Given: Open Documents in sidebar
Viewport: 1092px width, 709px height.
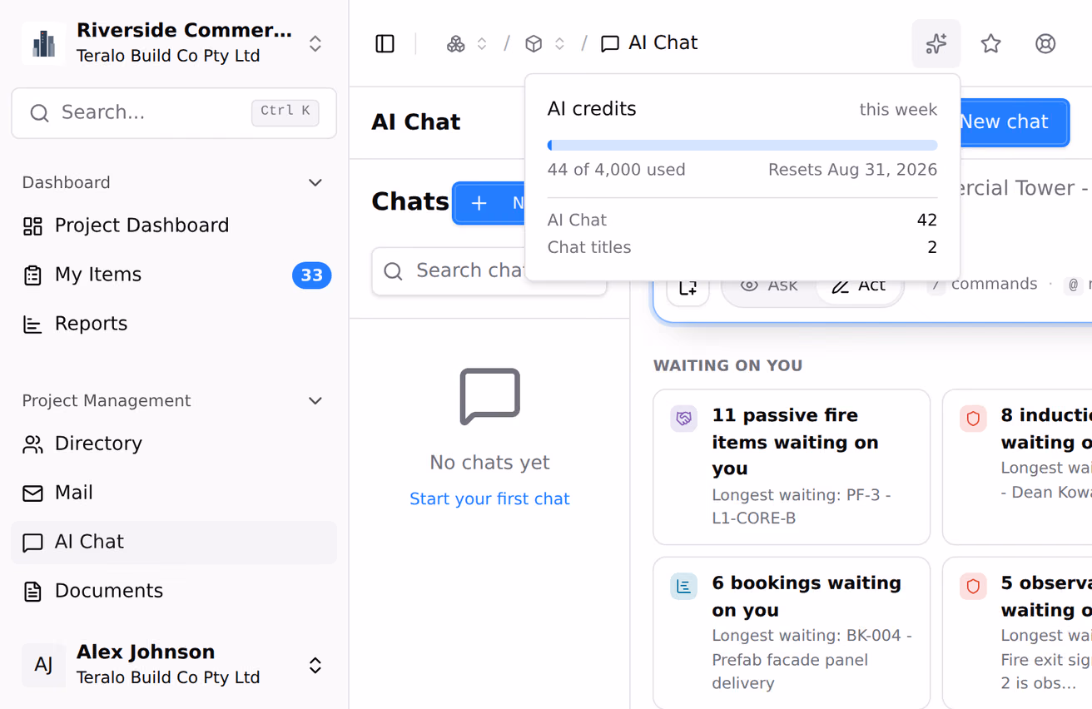Looking at the screenshot, I should (x=174, y=591).
